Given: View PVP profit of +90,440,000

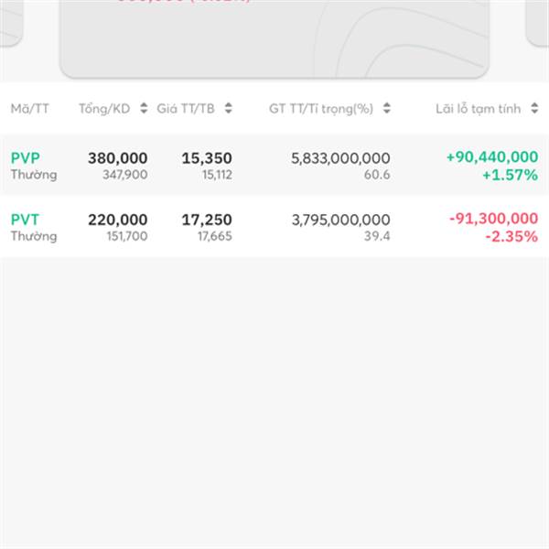Looking at the screenshot, I should 492,157.
